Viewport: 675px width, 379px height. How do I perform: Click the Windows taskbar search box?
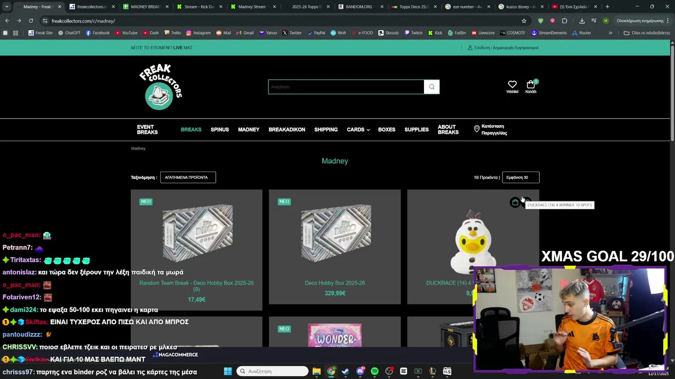click(x=272, y=371)
